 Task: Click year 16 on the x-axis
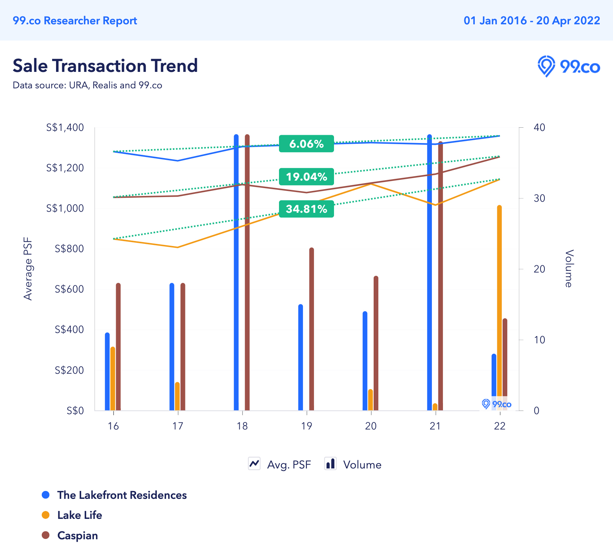point(113,426)
